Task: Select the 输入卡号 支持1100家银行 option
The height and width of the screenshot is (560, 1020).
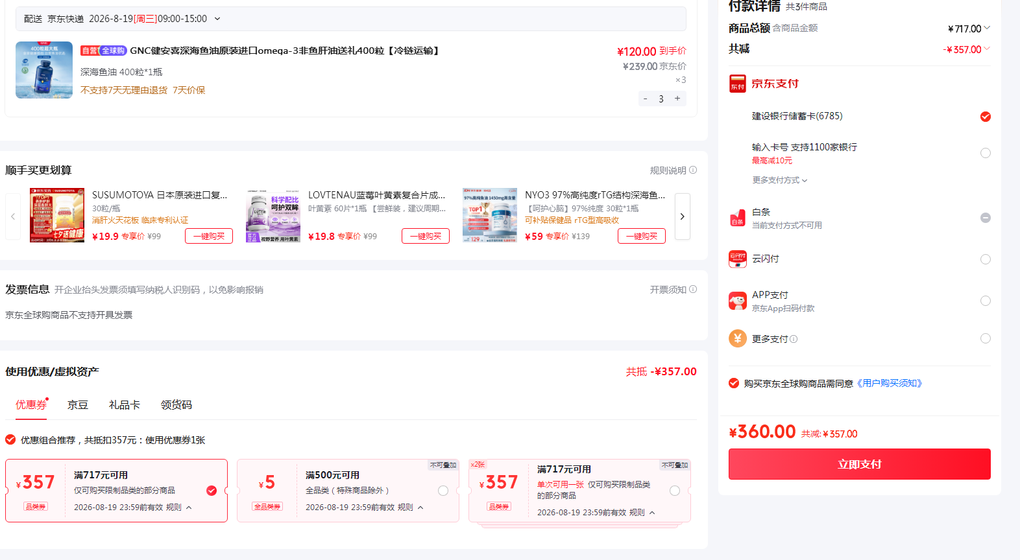Action: pos(986,153)
